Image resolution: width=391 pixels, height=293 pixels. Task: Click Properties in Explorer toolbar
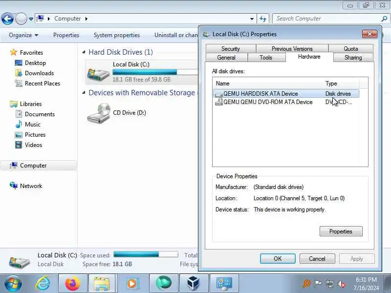[66, 35]
